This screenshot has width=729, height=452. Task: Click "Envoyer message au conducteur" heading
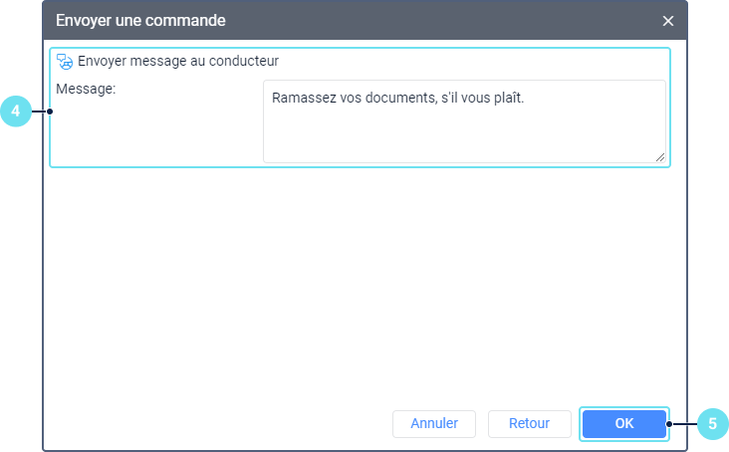178,61
